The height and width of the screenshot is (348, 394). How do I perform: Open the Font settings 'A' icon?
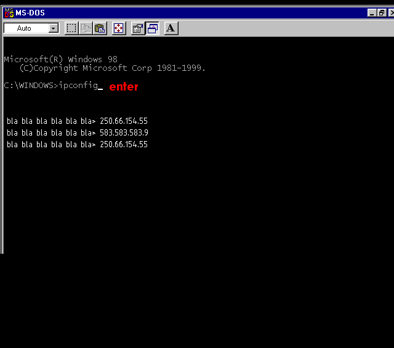pos(171,28)
